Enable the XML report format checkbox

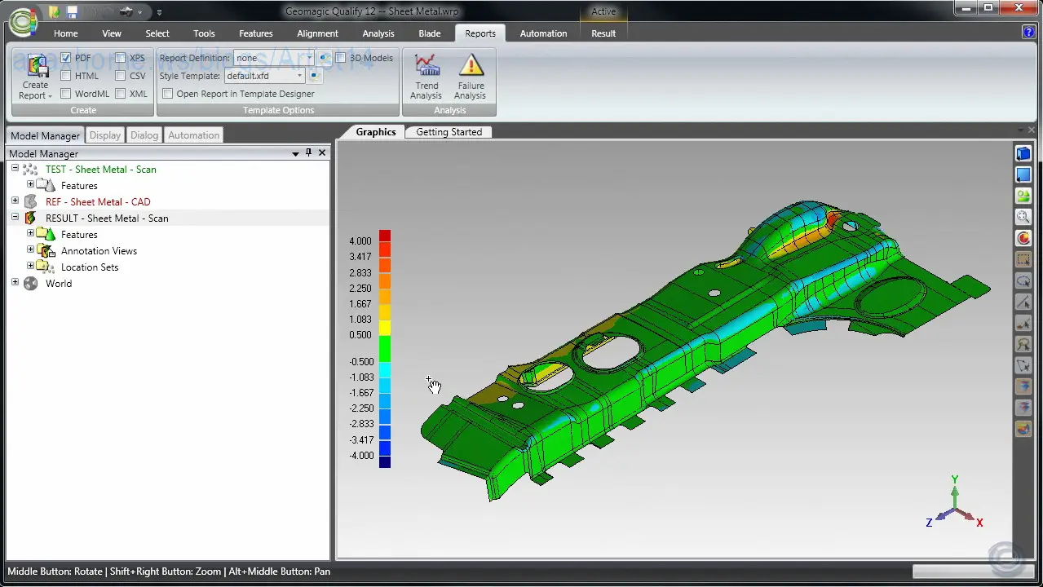[121, 94]
